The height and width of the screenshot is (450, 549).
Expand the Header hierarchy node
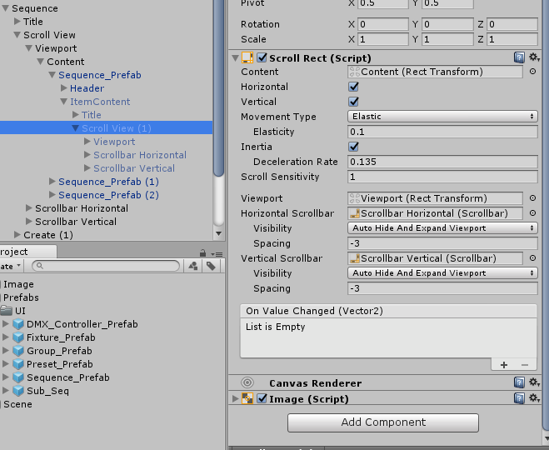click(x=63, y=87)
